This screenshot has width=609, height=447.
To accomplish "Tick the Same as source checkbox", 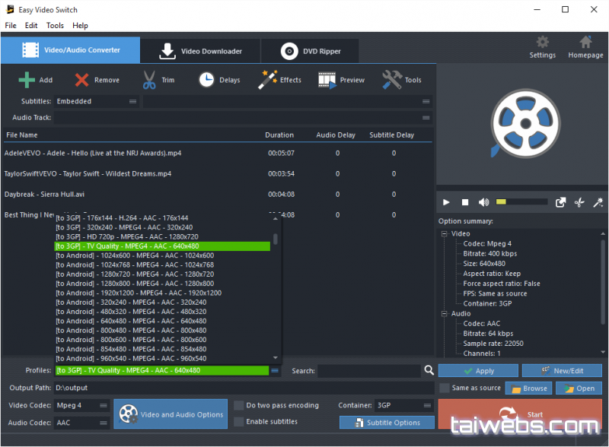I will (x=444, y=388).
